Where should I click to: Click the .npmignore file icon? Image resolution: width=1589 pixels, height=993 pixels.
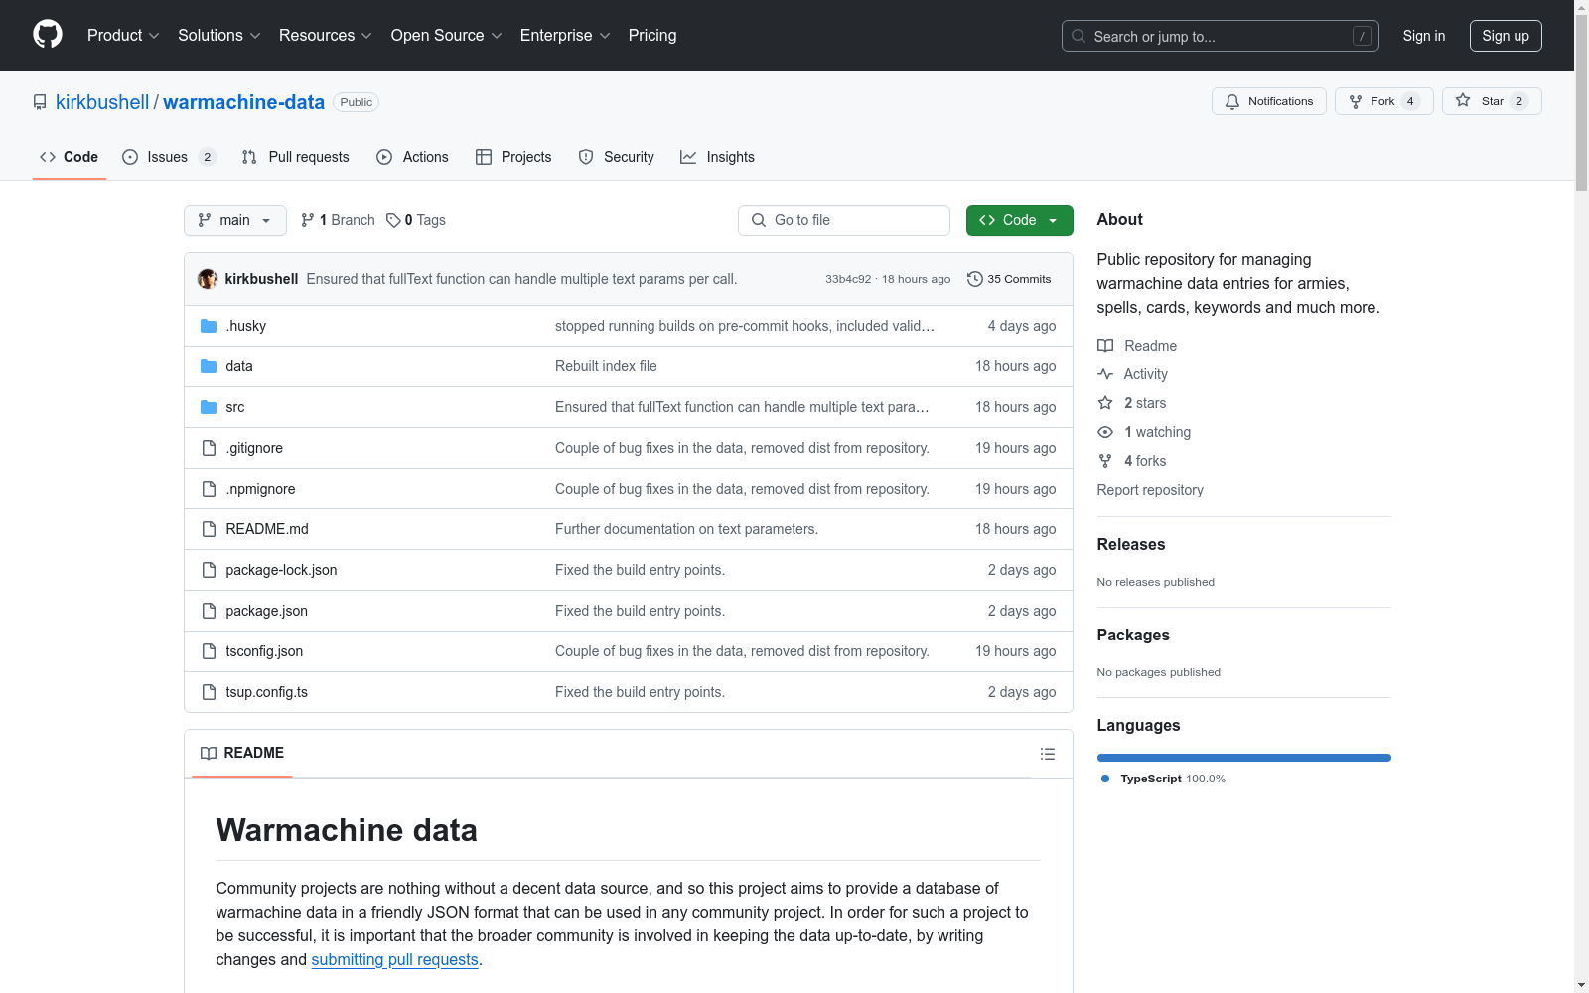tap(209, 489)
